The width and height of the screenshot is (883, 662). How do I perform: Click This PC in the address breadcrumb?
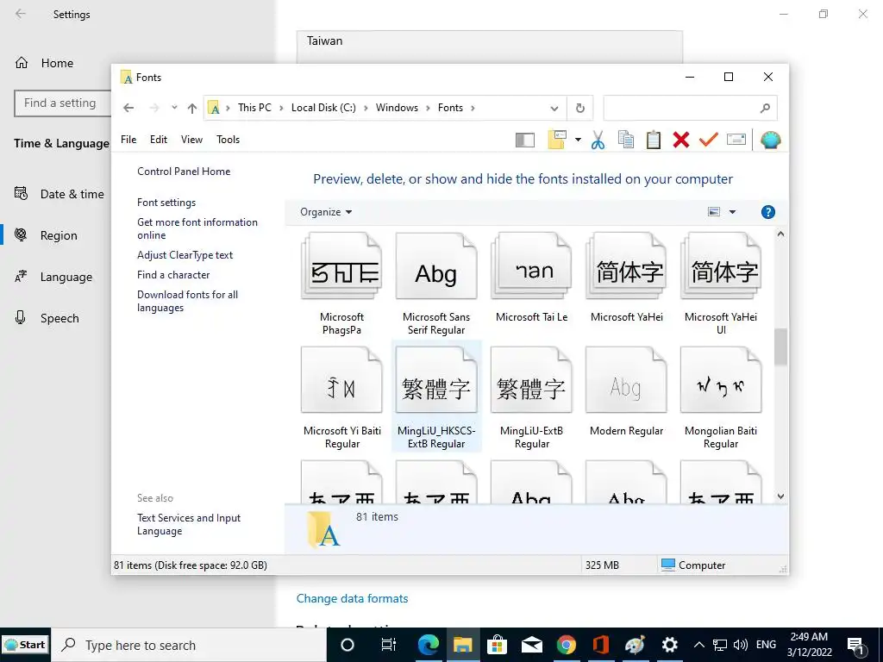(x=254, y=108)
